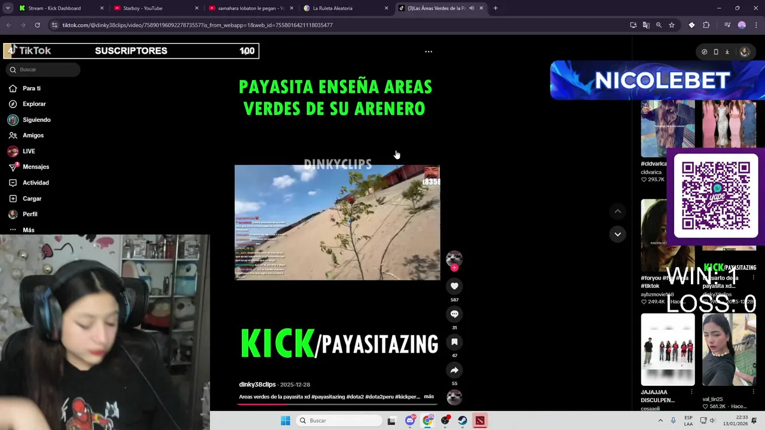Go to previous video with the up chevron

coord(617,211)
